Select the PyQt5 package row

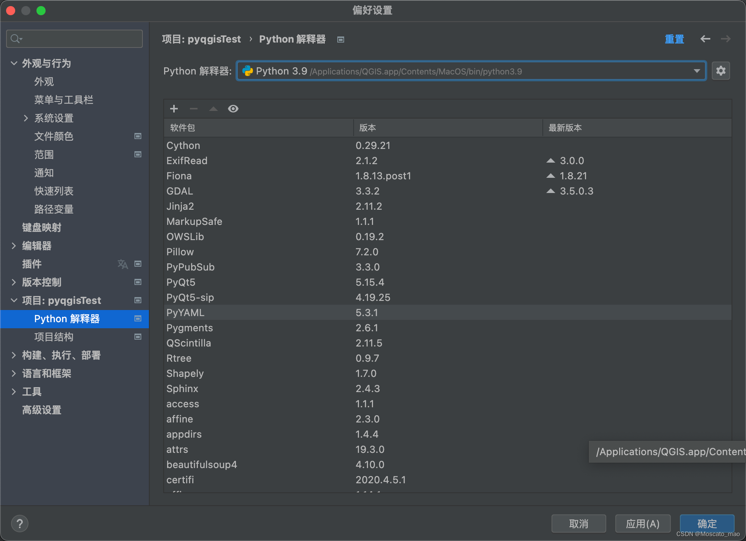447,282
